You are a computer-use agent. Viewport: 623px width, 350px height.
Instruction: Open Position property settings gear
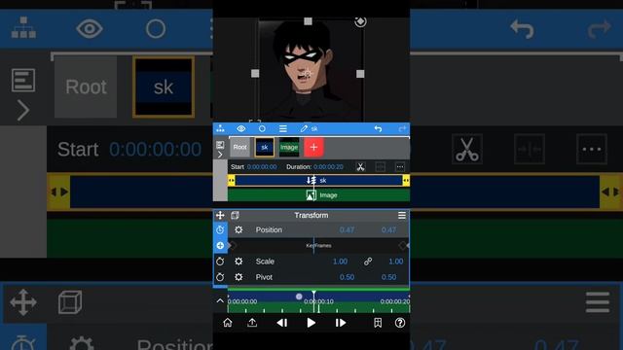coord(238,229)
